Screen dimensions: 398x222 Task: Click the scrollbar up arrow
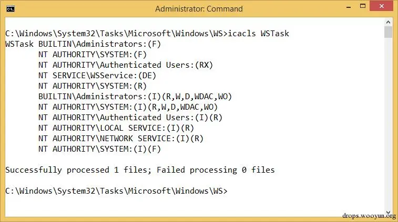click(388, 22)
